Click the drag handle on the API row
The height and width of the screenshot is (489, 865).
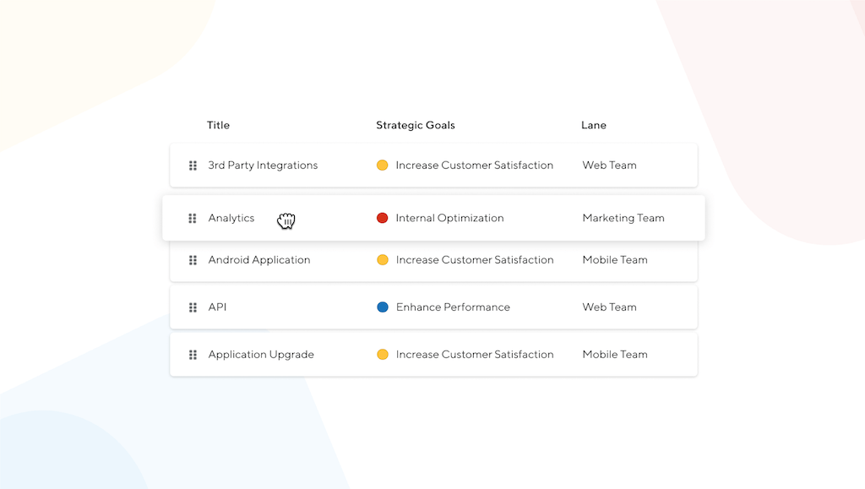[x=193, y=307]
